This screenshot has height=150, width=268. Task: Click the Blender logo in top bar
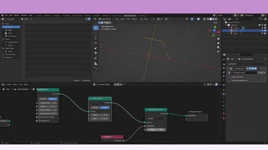click(3, 15)
